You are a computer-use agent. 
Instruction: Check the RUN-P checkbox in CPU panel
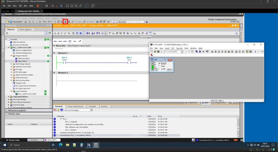(159, 64)
